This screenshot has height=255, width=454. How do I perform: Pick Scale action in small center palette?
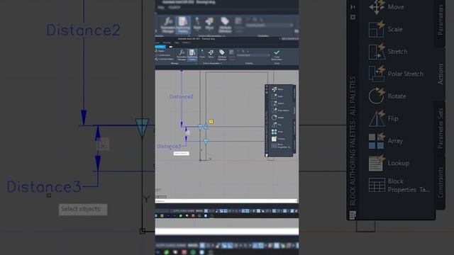point(277,96)
